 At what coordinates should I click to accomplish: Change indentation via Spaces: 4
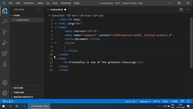tap(145, 101)
